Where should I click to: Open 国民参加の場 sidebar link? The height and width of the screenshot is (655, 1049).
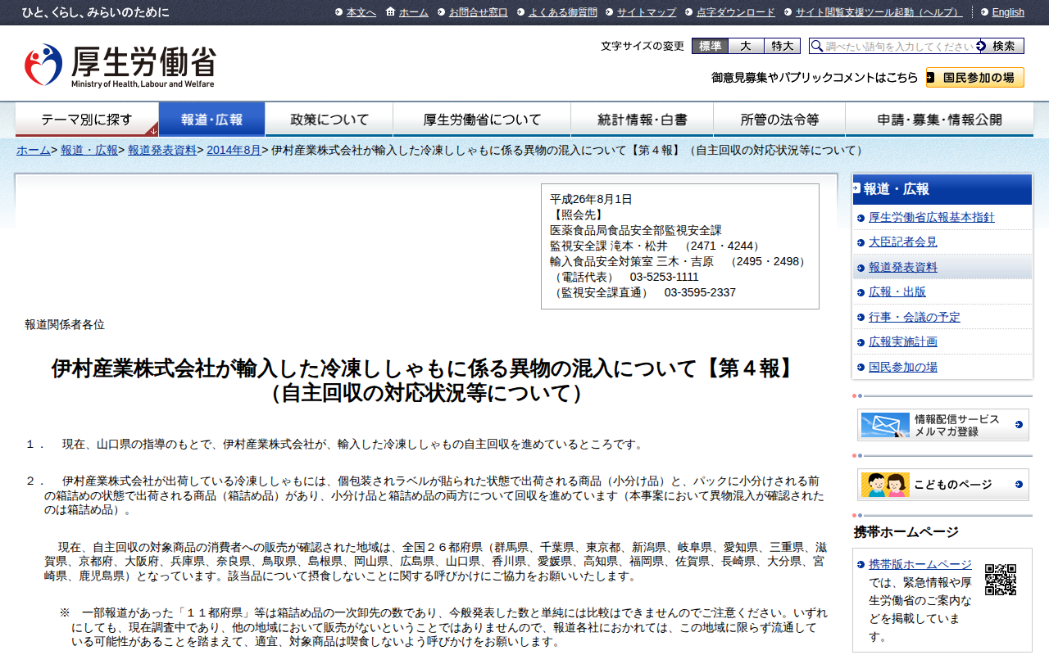pos(903,367)
